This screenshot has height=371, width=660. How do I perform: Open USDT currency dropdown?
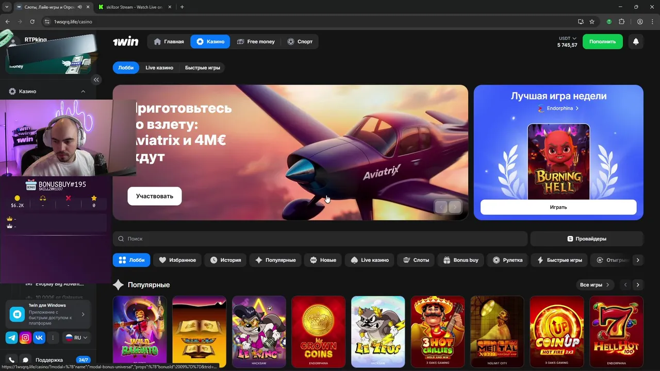pos(568,38)
